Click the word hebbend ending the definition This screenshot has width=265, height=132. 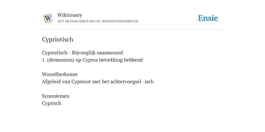[x=133, y=60]
